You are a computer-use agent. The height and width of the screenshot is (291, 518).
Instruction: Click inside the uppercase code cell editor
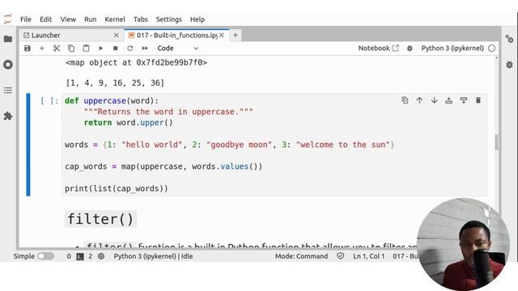[x=274, y=145]
